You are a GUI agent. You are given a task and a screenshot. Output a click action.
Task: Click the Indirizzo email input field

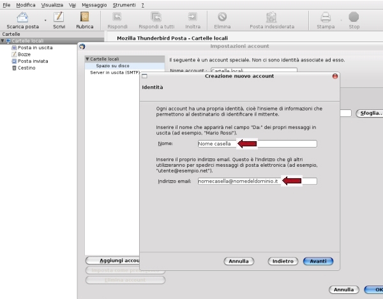(x=257, y=181)
